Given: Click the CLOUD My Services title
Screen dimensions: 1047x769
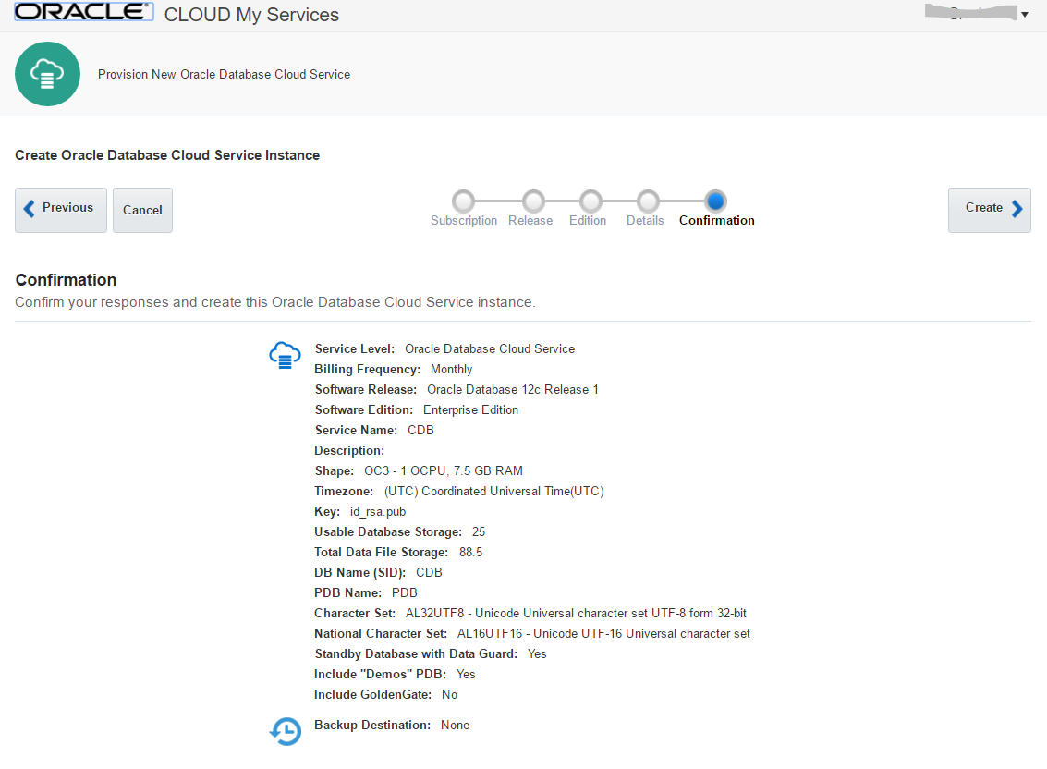Looking at the screenshot, I should [x=251, y=15].
